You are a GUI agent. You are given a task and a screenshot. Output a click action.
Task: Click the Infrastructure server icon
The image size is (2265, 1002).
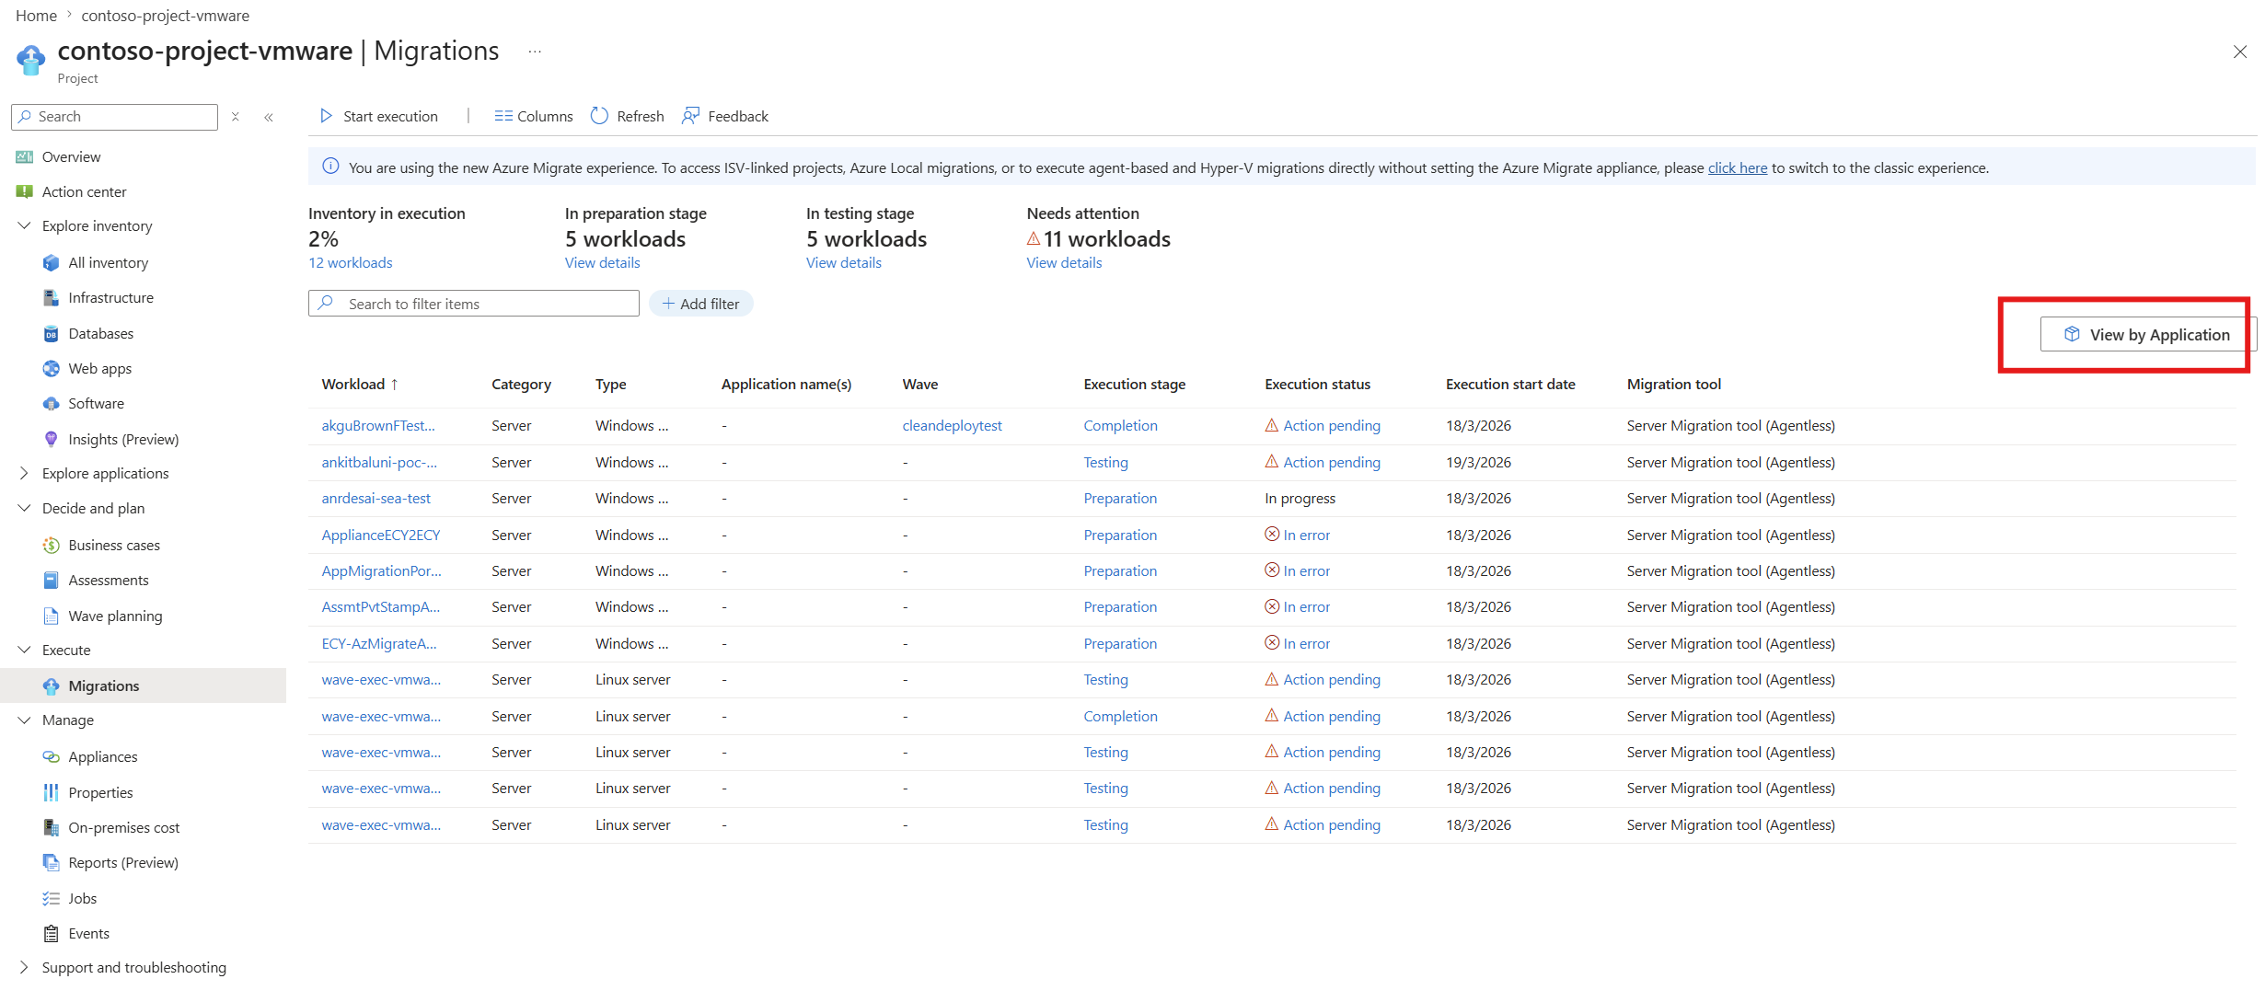[52, 298]
